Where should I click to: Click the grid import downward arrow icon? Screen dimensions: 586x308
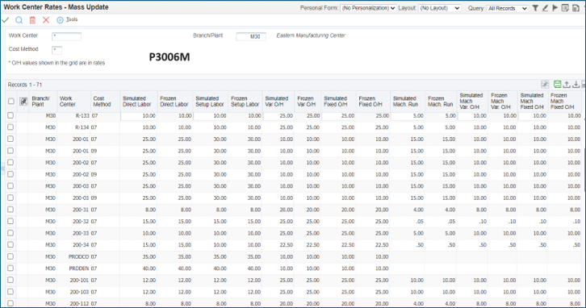[576, 85]
